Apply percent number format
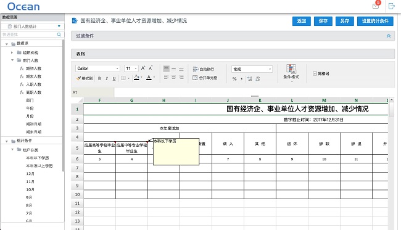The width and height of the screenshot is (401, 230). coord(234,79)
